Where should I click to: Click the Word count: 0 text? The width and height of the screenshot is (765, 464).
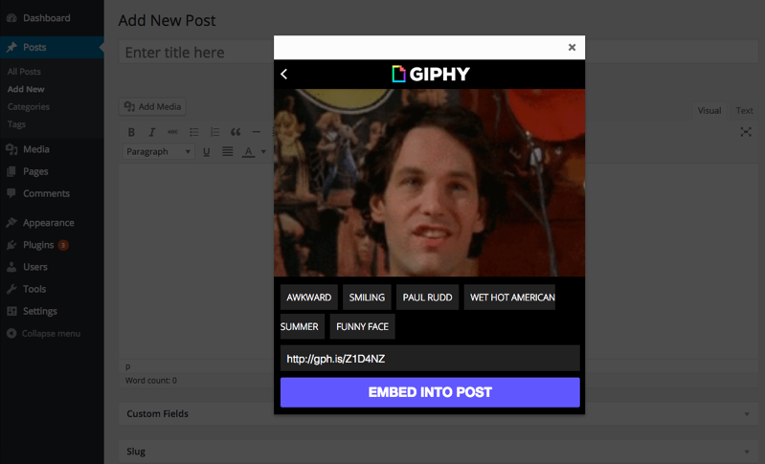click(x=151, y=381)
